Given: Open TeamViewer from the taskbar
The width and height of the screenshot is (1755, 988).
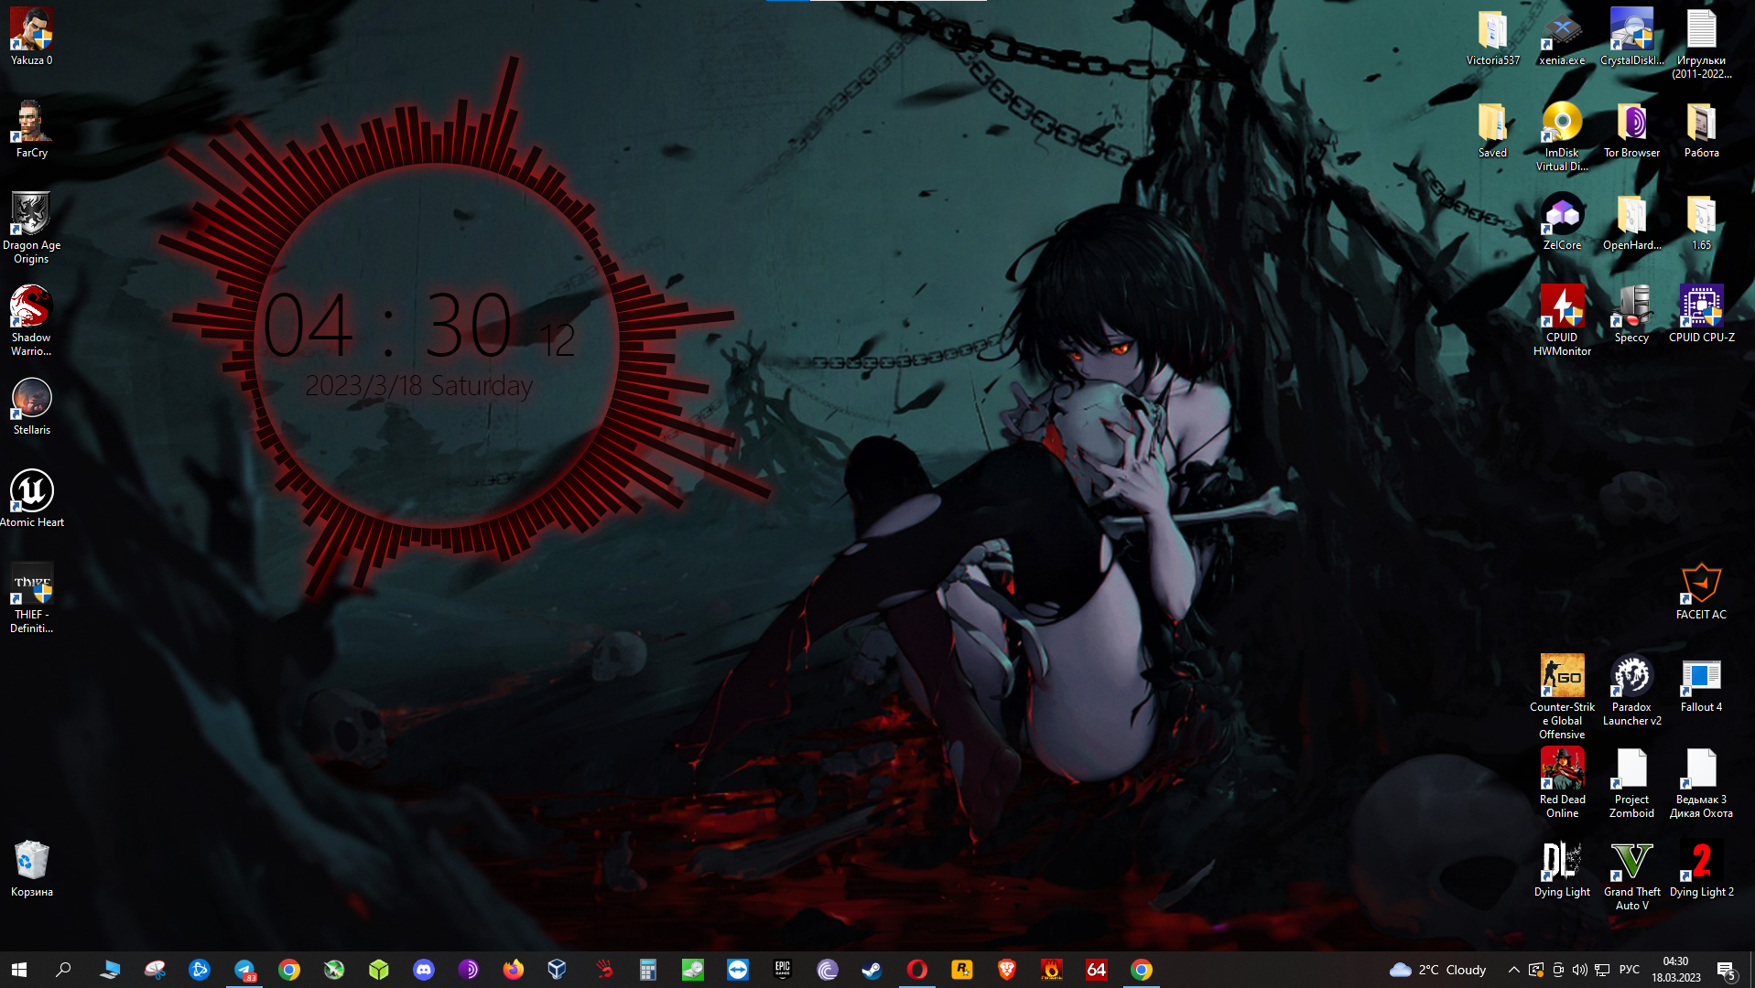Looking at the screenshot, I should coord(738,970).
